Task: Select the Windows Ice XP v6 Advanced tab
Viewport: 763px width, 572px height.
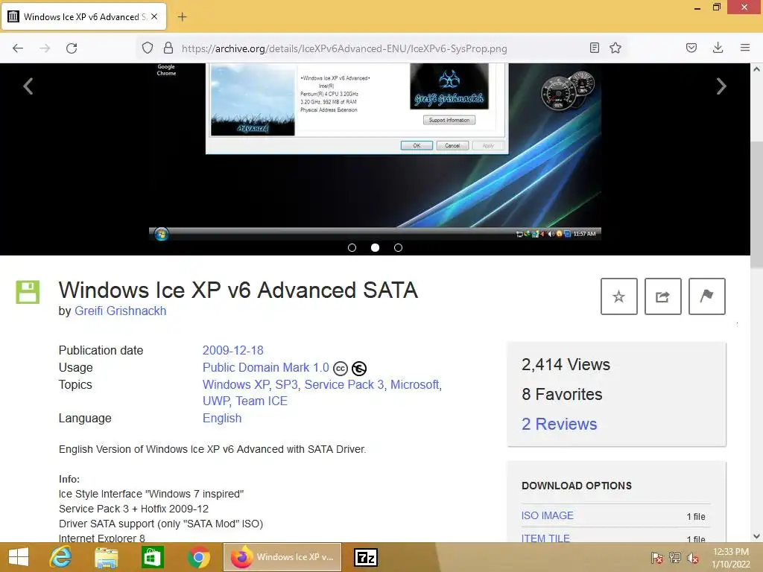Action: coord(84,17)
